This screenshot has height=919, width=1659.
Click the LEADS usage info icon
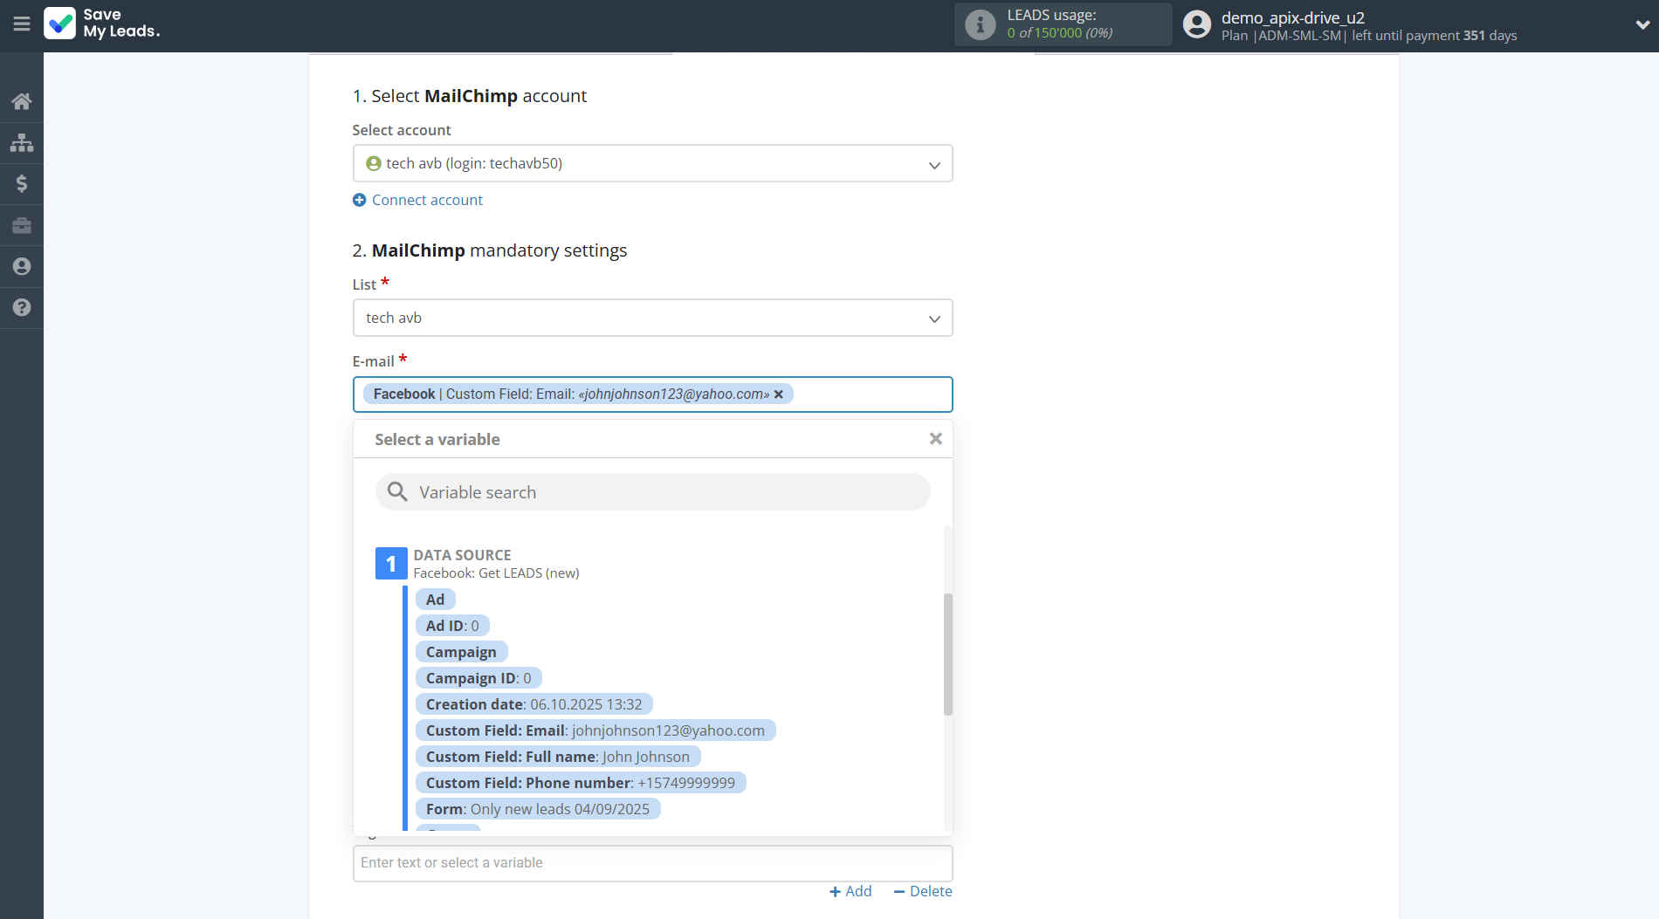(980, 24)
